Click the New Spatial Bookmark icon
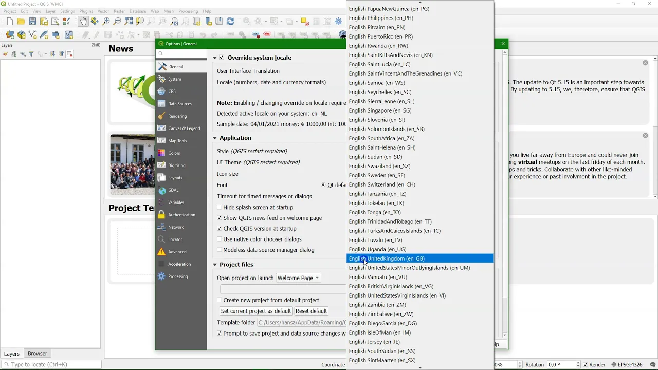This screenshot has width=658, height=370. (x=208, y=22)
